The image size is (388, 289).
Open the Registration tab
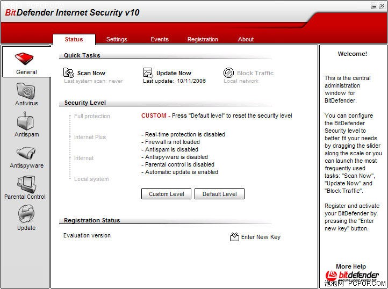tap(203, 39)
